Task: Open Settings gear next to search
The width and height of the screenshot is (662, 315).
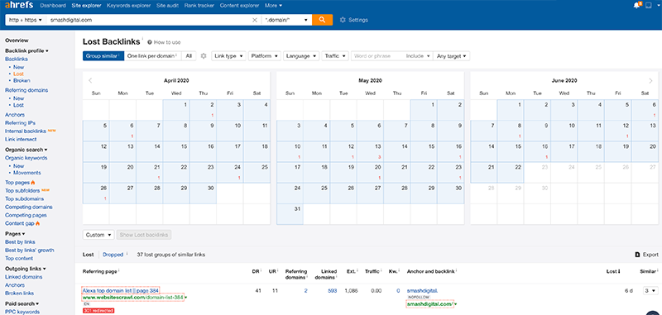Action: pos(354,20)
